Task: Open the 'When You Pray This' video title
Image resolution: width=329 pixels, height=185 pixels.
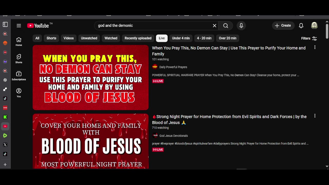Action: click(229, 51)
